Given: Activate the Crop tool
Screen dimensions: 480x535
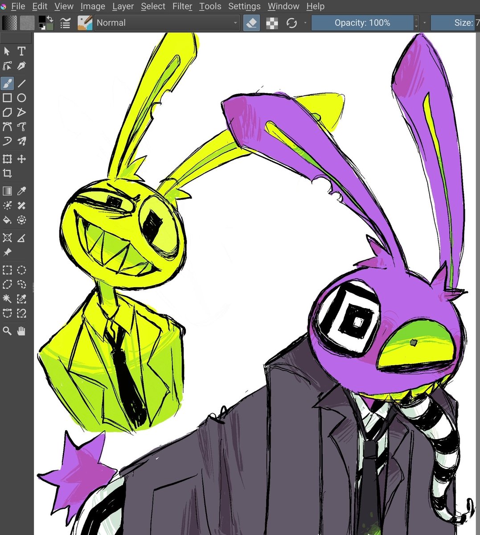Looking at the screenshot, I should click(7, 173).
